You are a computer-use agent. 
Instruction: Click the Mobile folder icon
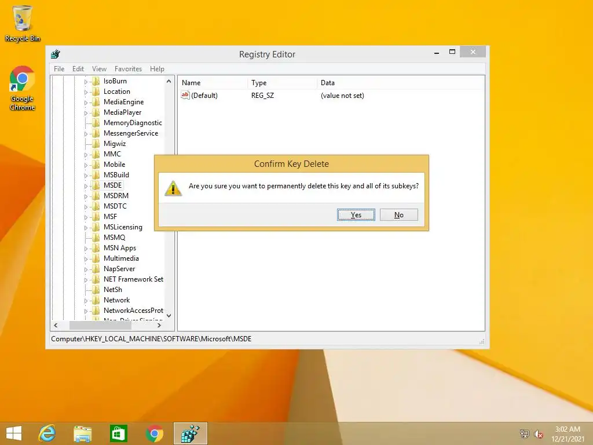click(96, 164)
